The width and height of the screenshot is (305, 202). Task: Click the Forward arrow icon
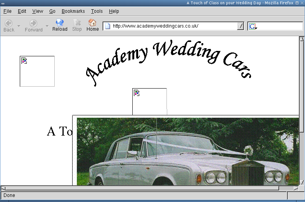(33, 23)
